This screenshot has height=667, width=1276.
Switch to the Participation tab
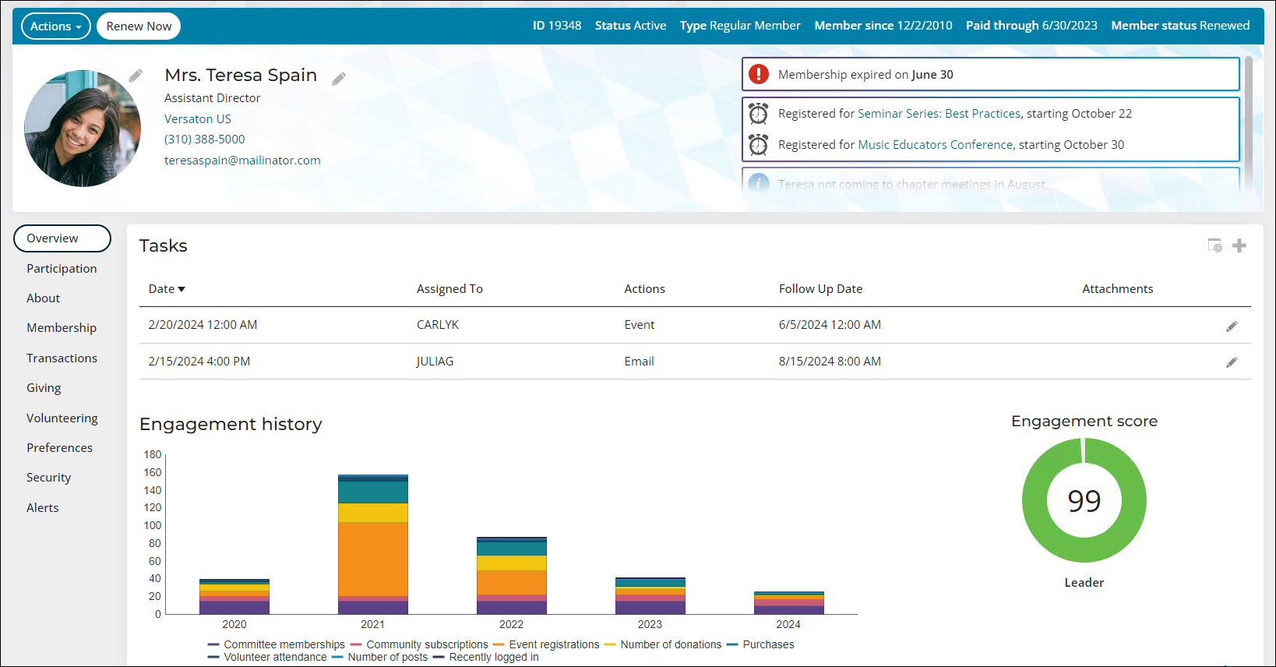click(62, 269)
